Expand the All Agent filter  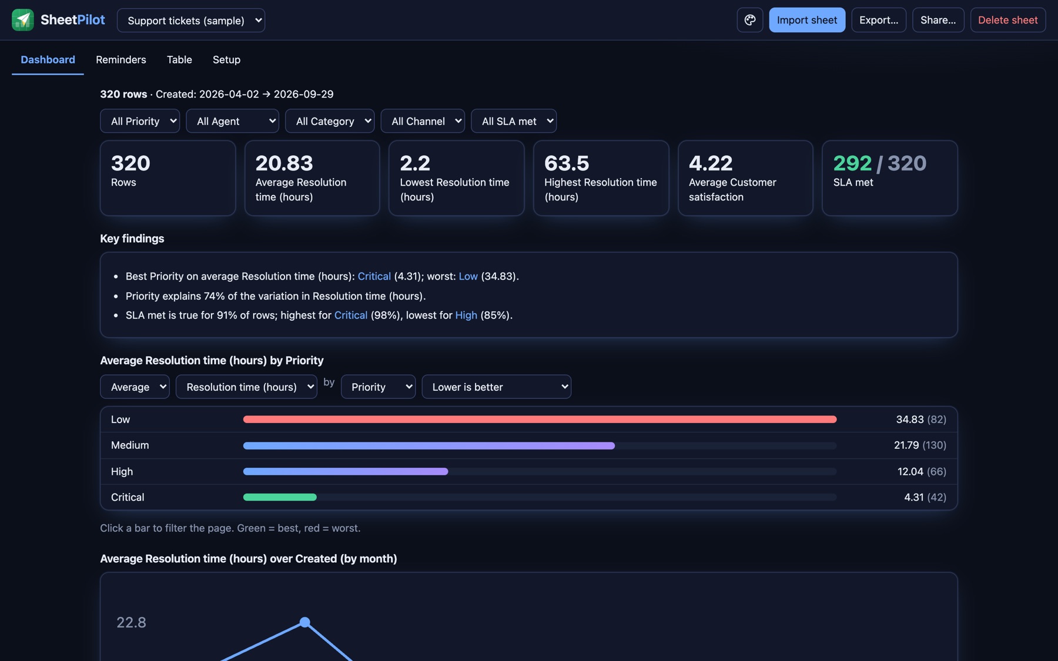(x=232, y=121)
